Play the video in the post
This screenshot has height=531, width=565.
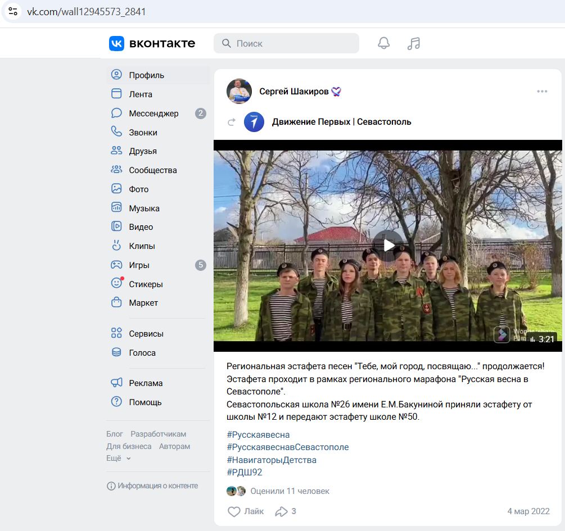pos(388,246)
